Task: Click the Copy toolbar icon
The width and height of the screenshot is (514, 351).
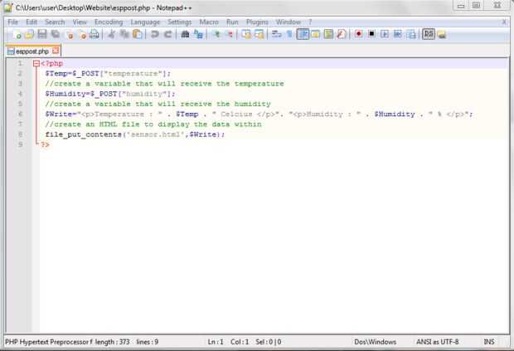Action: (x=124, y=34)
